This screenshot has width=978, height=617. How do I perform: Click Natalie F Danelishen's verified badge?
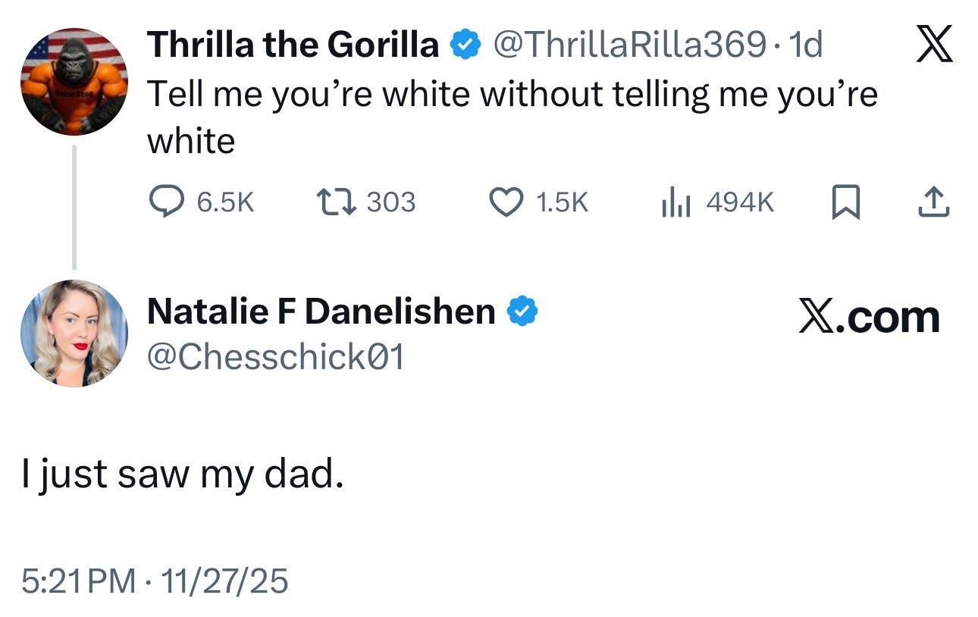pos(522,311)
